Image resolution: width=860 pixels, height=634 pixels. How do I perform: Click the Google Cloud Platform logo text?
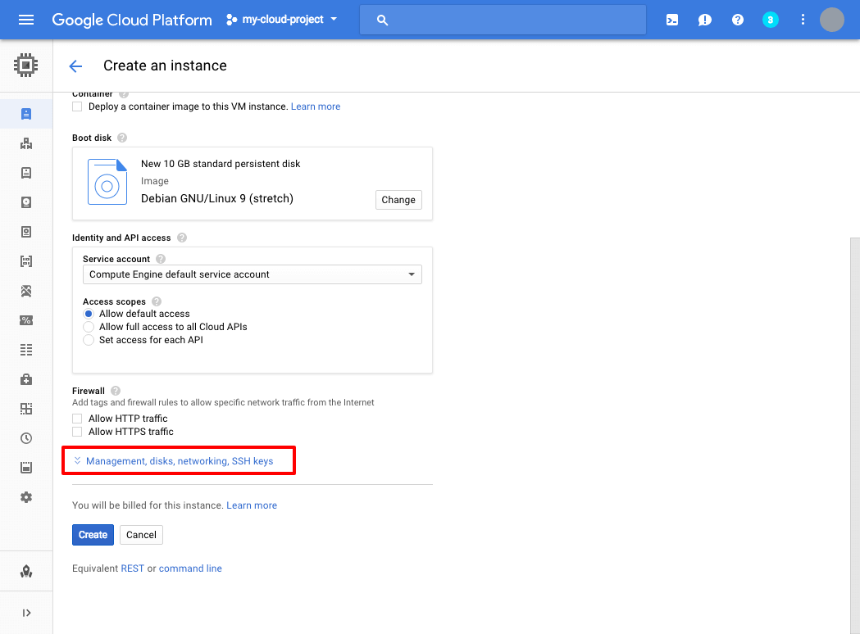coord(132,20)
